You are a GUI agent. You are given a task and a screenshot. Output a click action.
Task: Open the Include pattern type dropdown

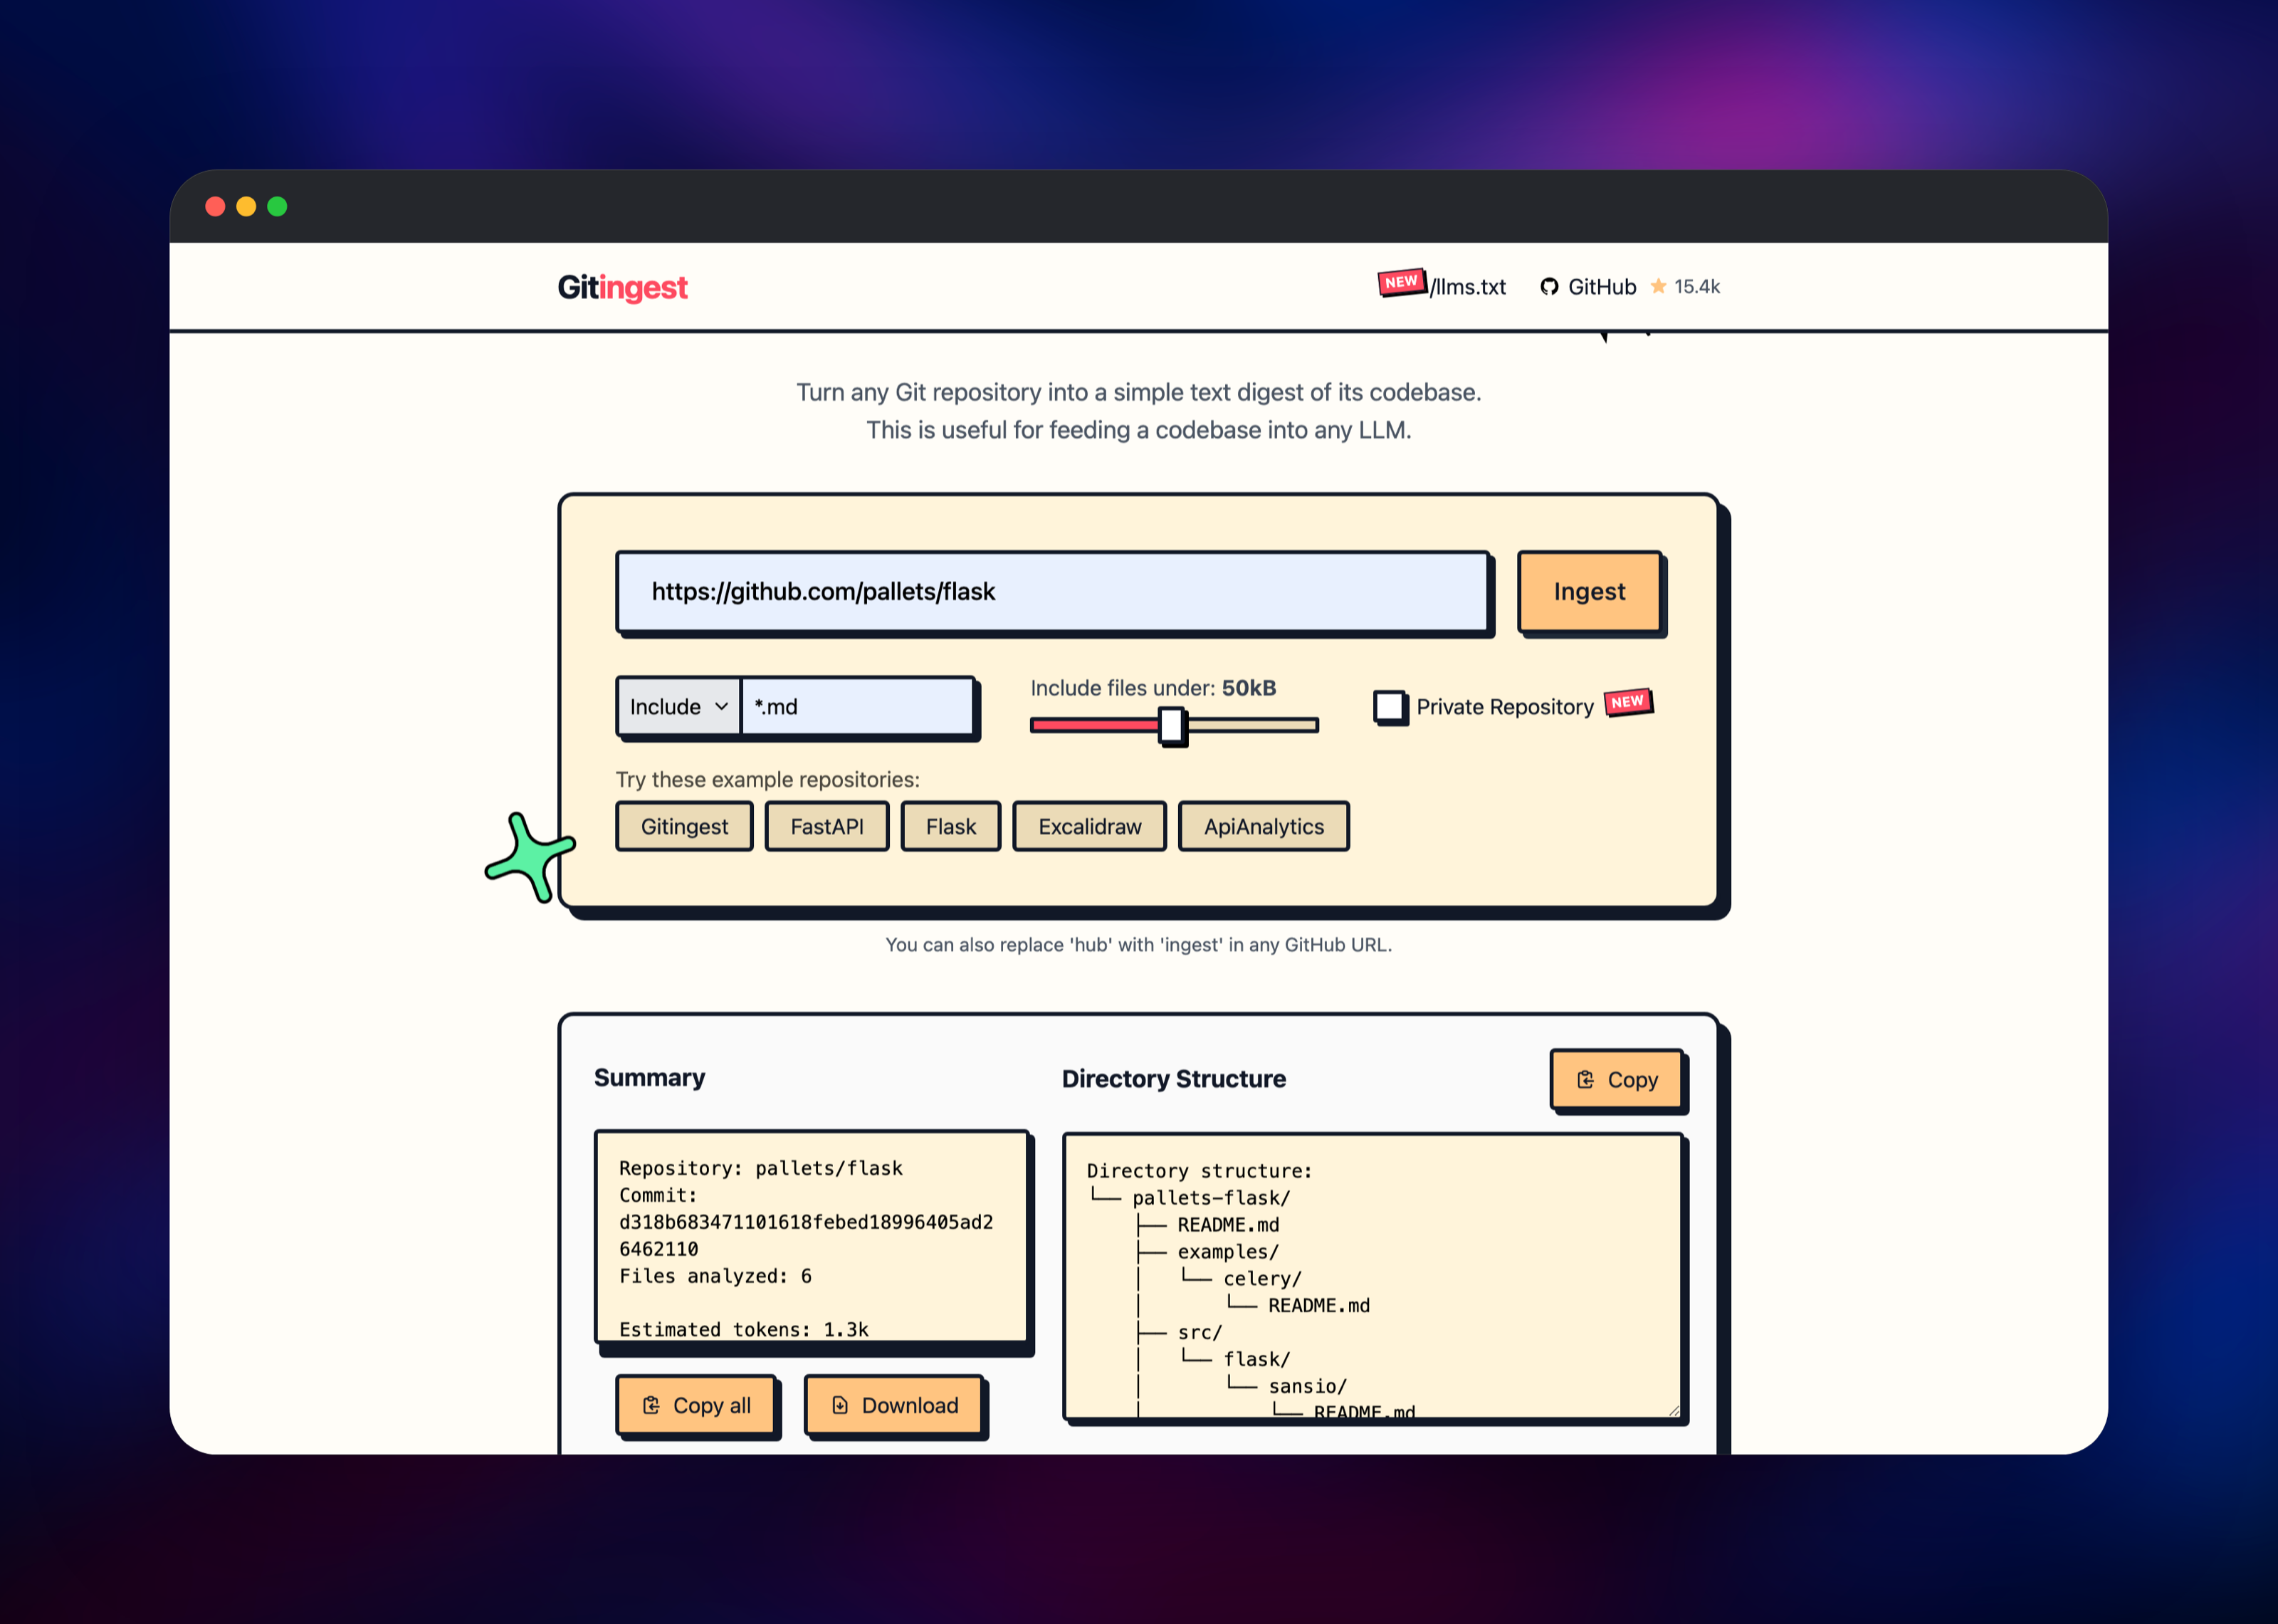click(678, 707)
